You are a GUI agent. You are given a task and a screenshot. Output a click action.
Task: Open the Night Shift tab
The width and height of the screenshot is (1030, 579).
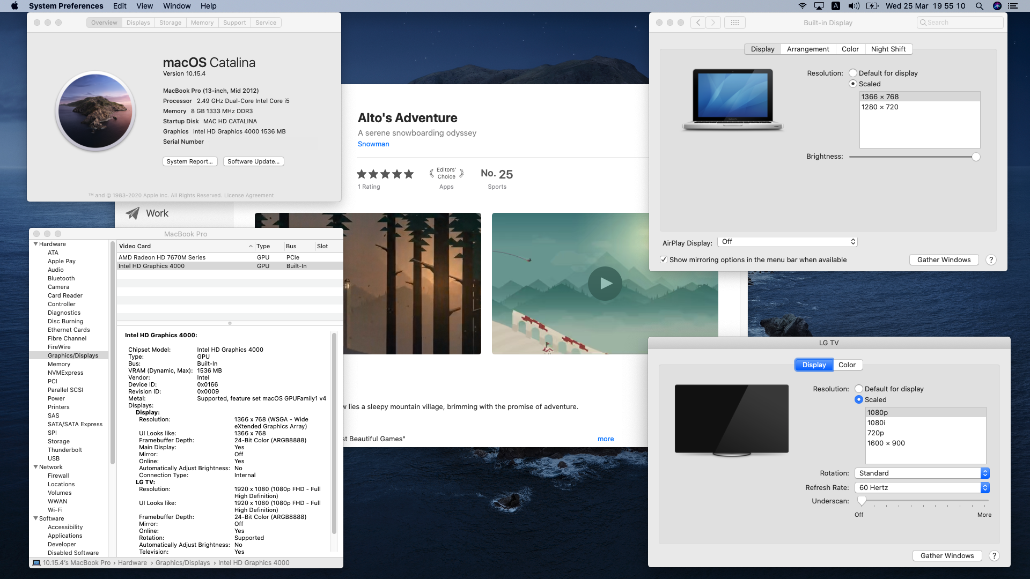tap(888, 49)
